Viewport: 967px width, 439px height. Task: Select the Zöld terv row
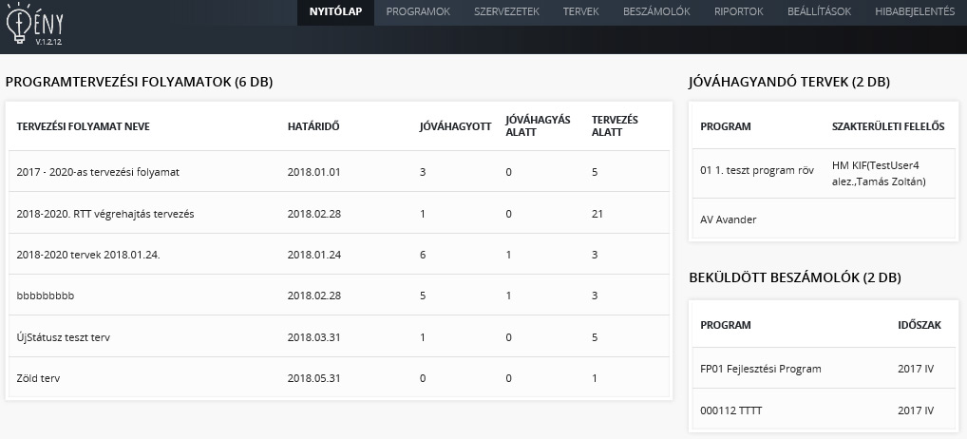point(39,378)
